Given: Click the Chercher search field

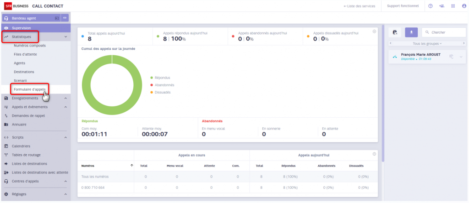Looking at the screenshot, I should tap(443, 32).
